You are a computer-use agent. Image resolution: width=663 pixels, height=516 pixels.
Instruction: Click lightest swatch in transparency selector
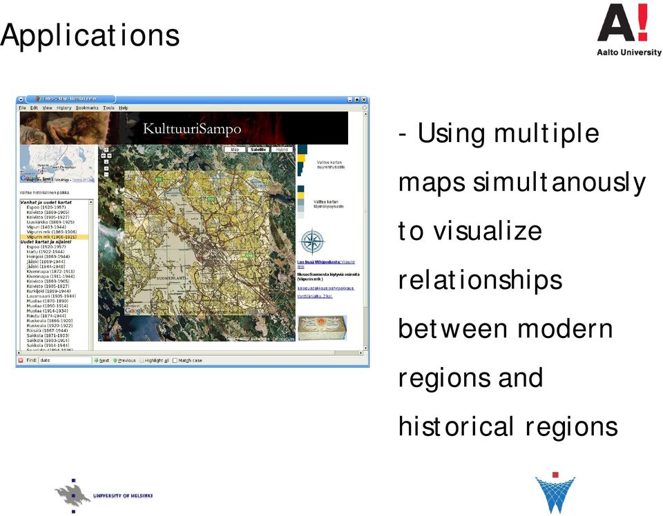click(300, 215)
